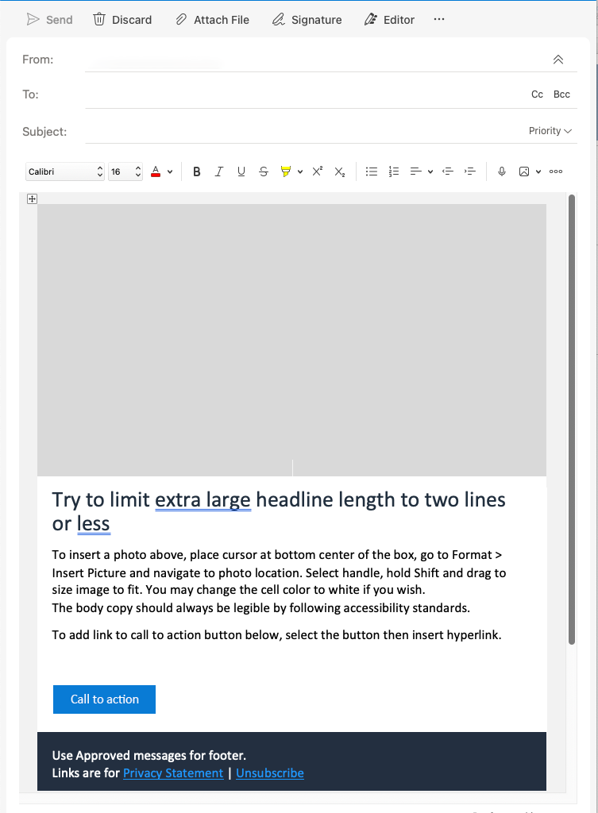Insert a bulleted list
This screenshot has height=813, width=598.
point(372,171)
